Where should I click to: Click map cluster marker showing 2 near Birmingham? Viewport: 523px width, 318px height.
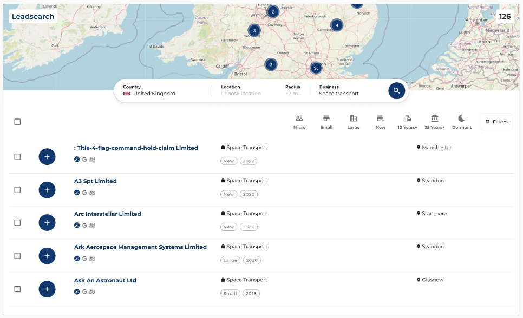[273, 12]
